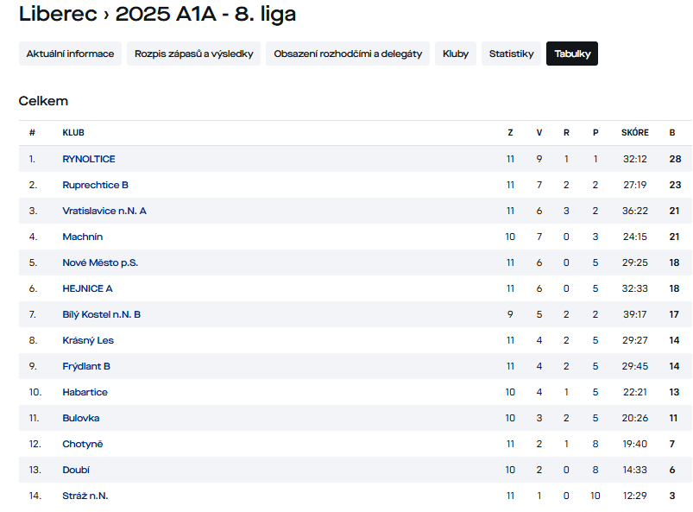
Task: Click the Doubí team link
Action: coord(76,470)
